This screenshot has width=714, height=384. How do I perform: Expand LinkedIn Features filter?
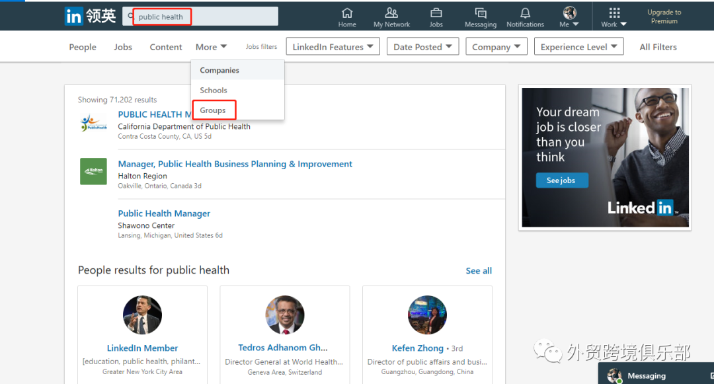pos(333,46)
